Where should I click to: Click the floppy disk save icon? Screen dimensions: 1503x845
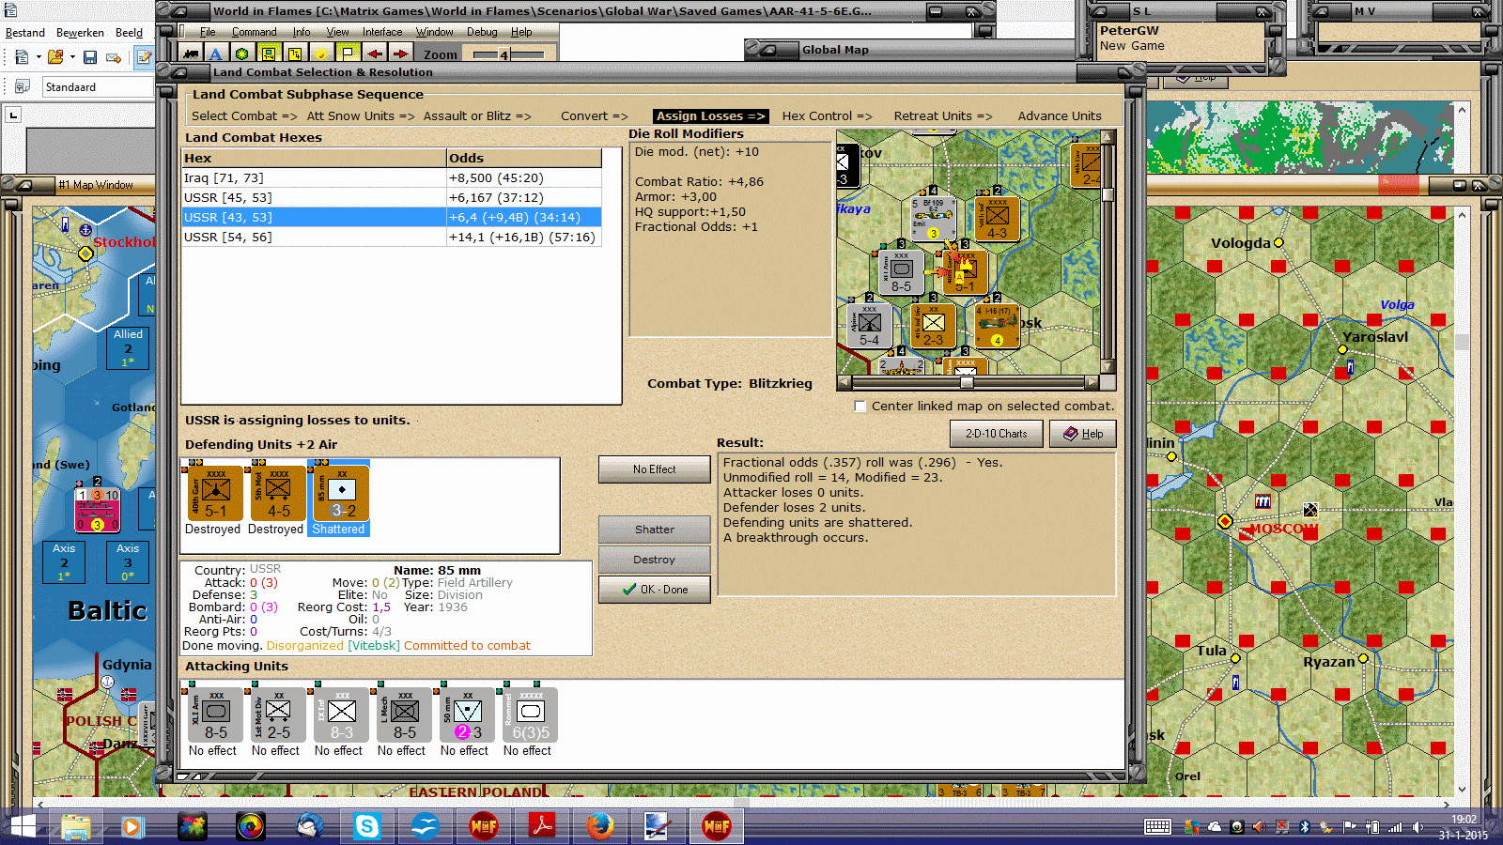90,57
